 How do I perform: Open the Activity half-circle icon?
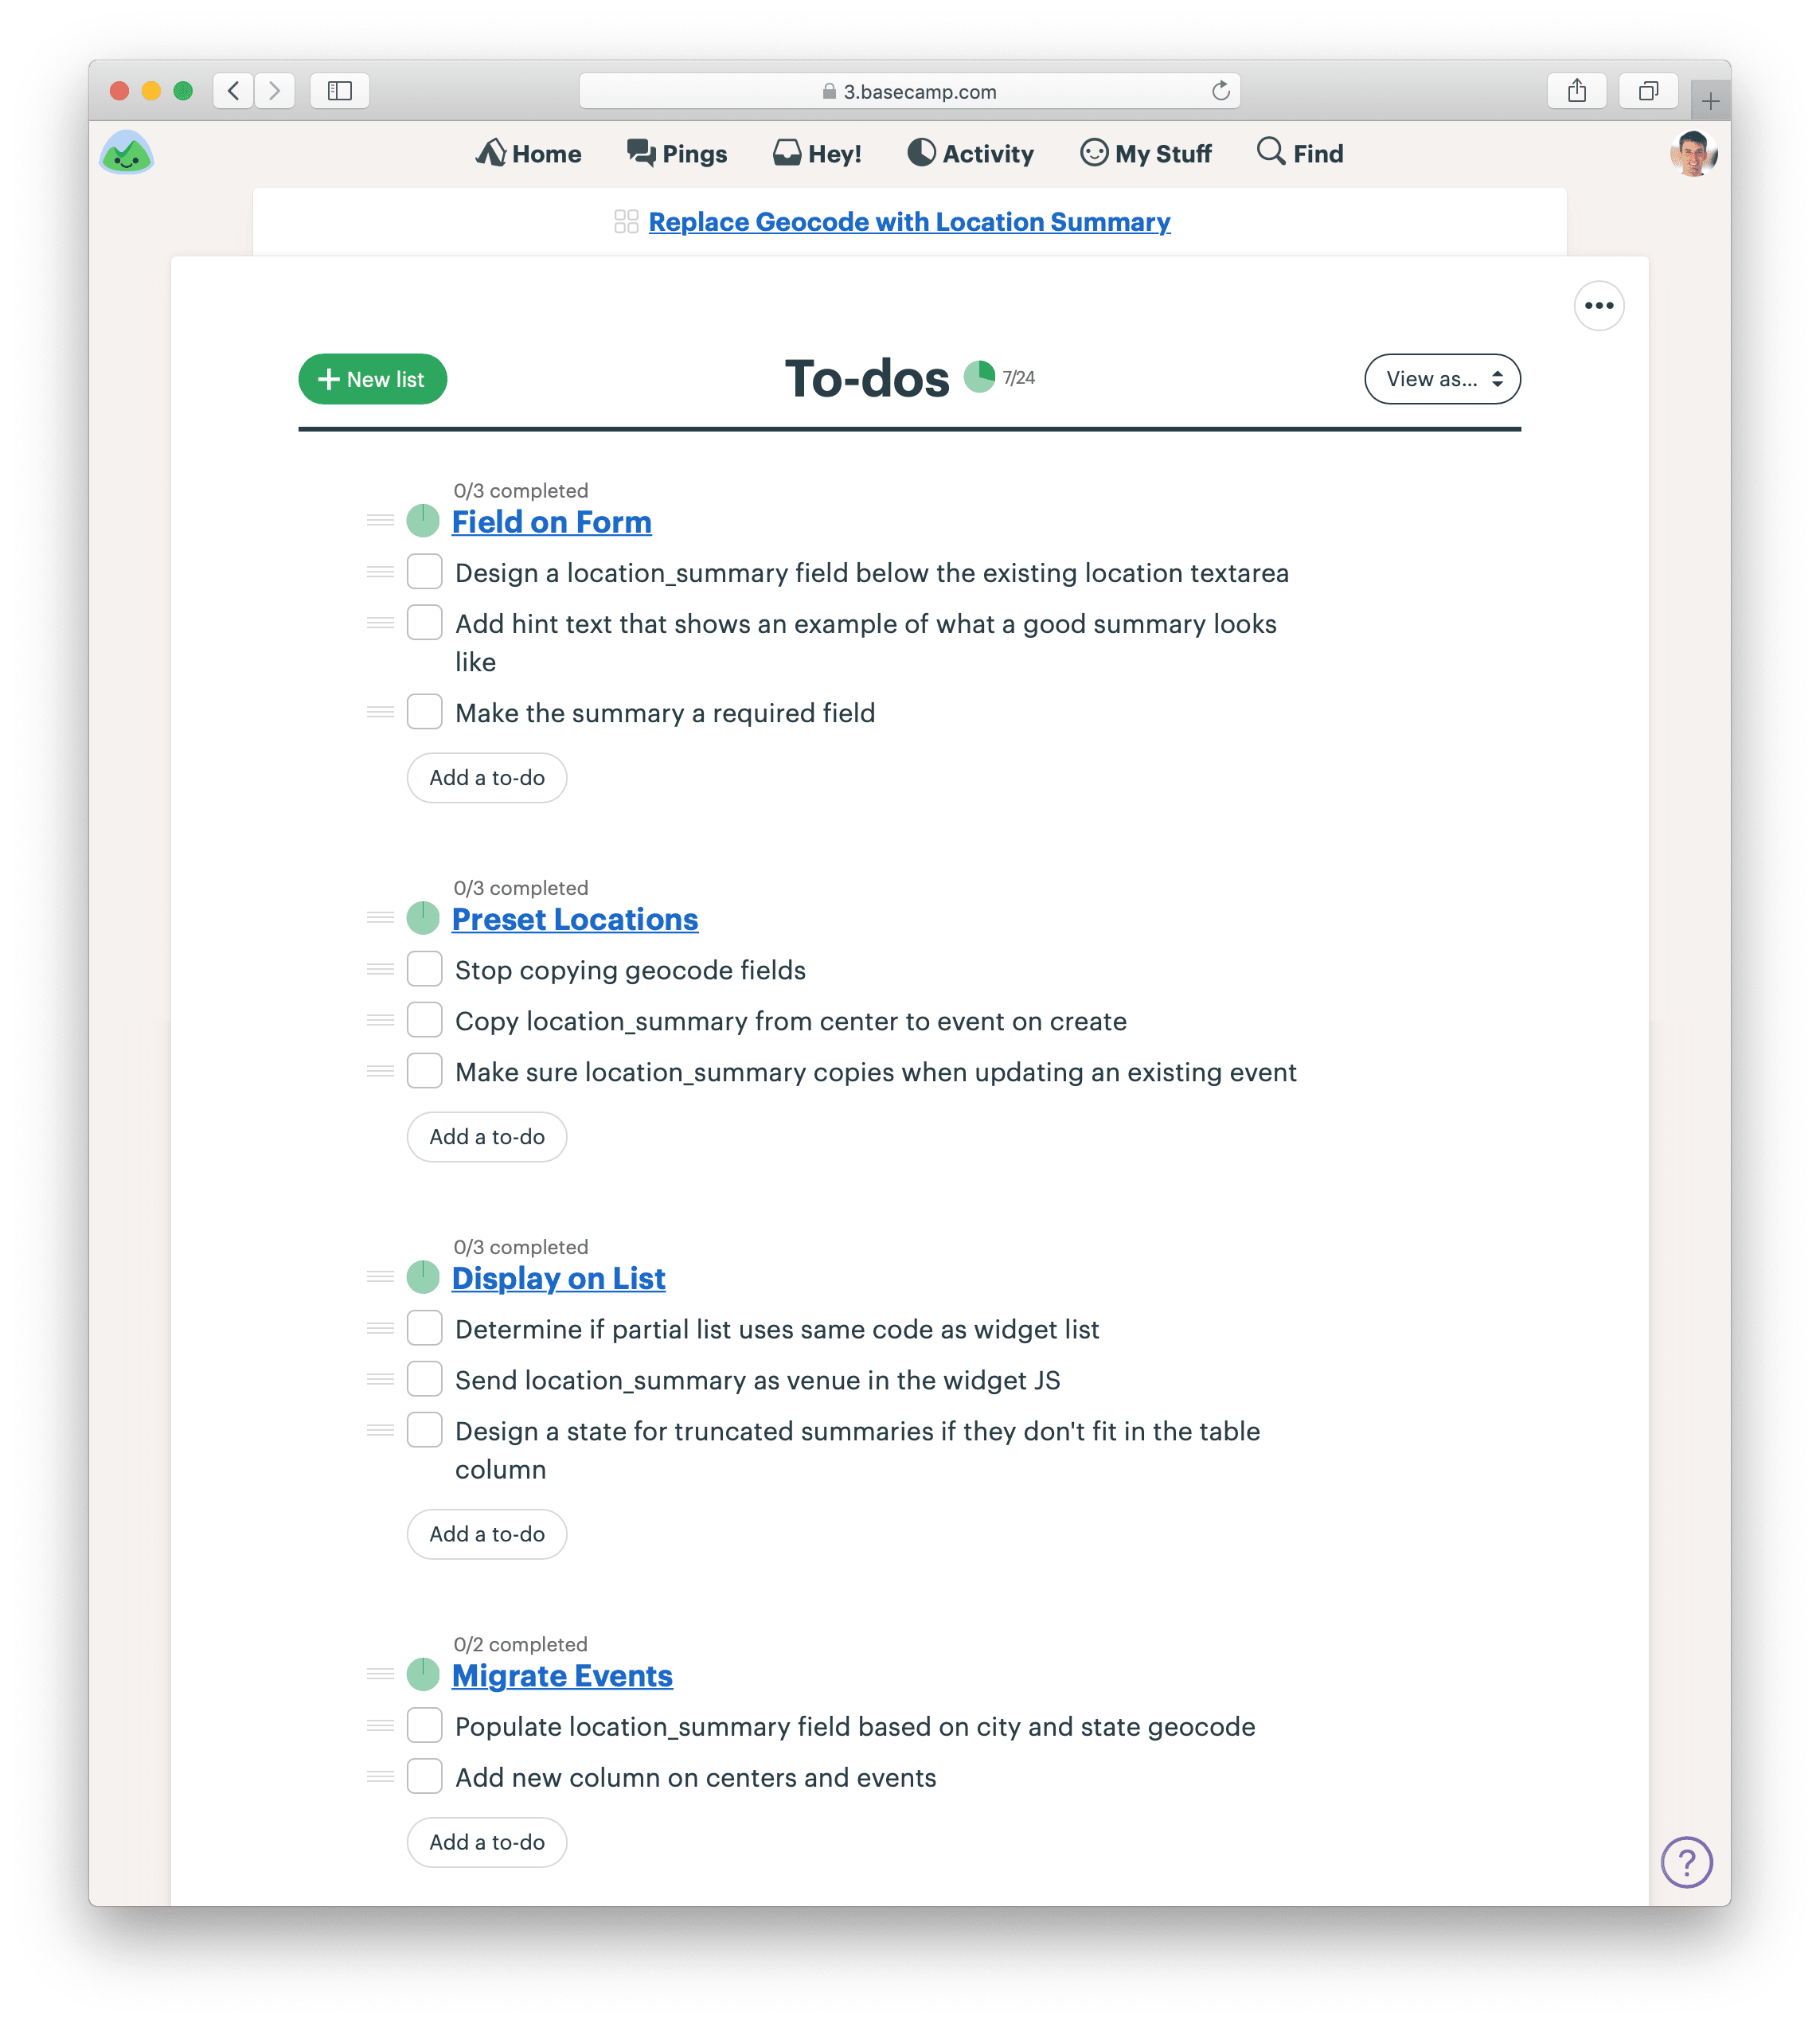[923, 152]
